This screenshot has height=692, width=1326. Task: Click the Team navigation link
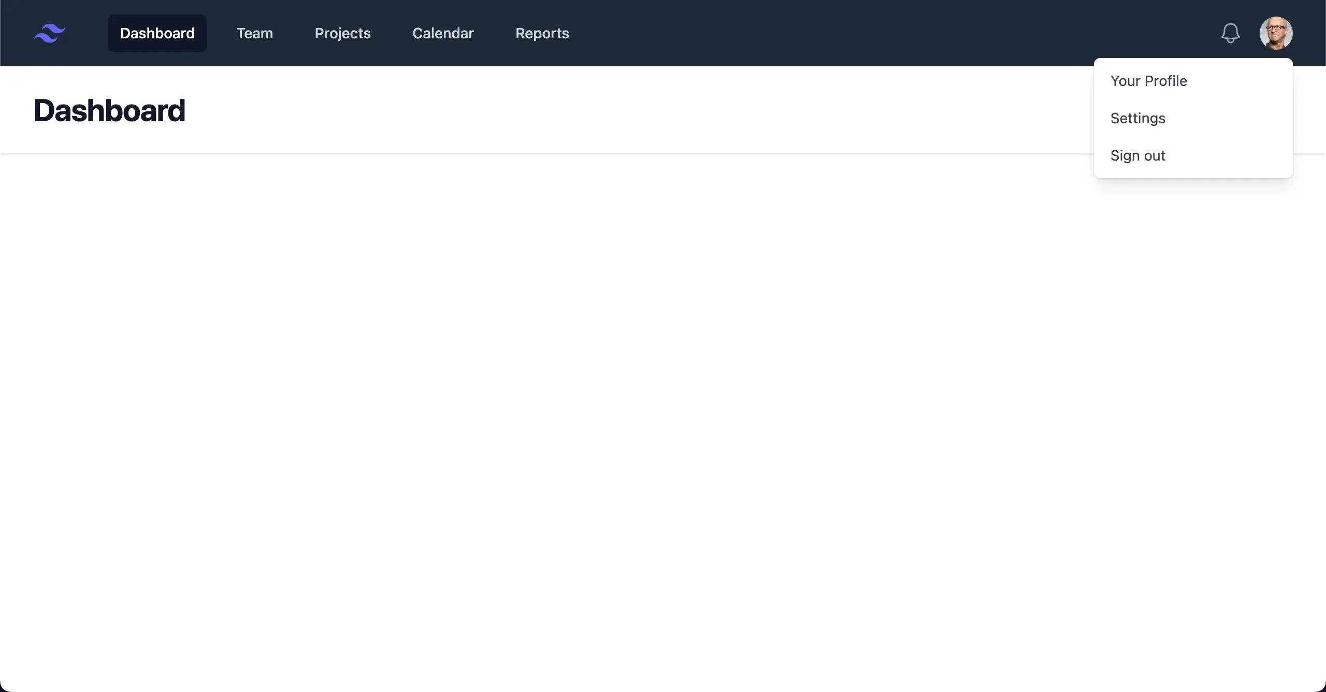click(254, 33)
